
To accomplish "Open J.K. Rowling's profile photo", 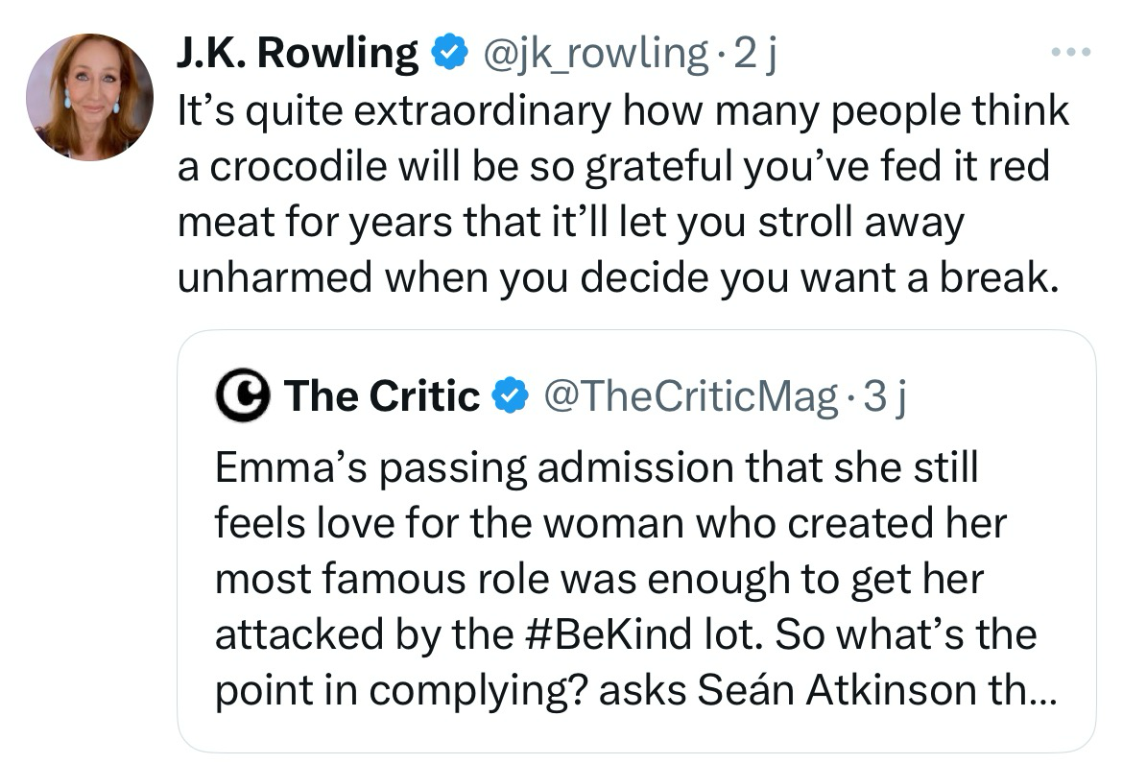I will tap(89, 96).
